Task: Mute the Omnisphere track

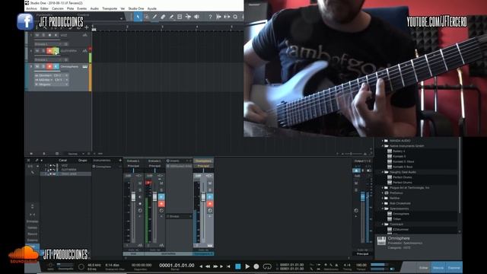Action: pyautogui.click(x=37, y=66)
